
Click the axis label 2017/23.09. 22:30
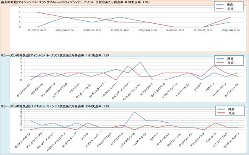point(92,30)
